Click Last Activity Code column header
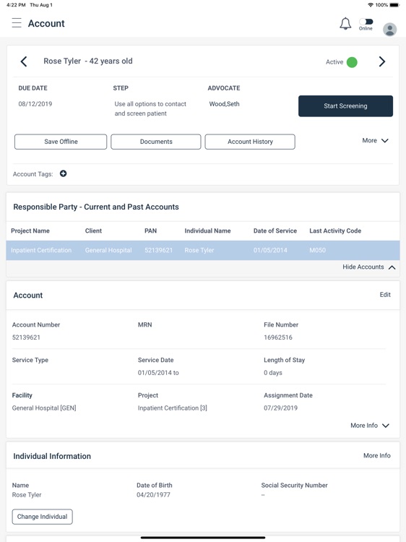Viewport: 406px width, 542px height. [x=335, y=231]
